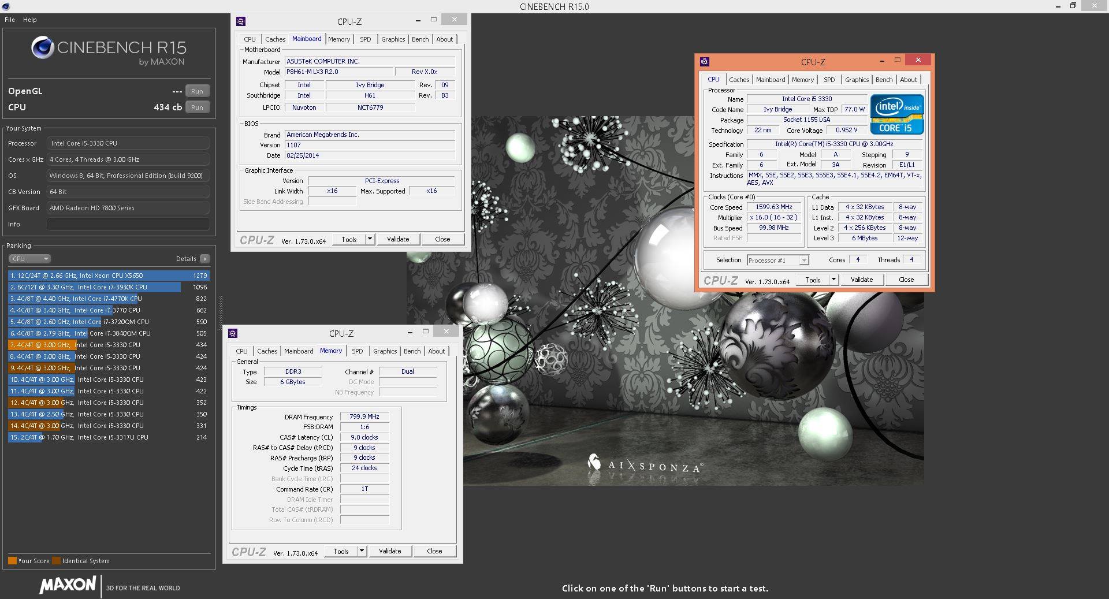This screenshot has height=599, width=1109.
Task: Switch to Caches tab in Mainboard CPU-Z
Action: click(276, 39)
